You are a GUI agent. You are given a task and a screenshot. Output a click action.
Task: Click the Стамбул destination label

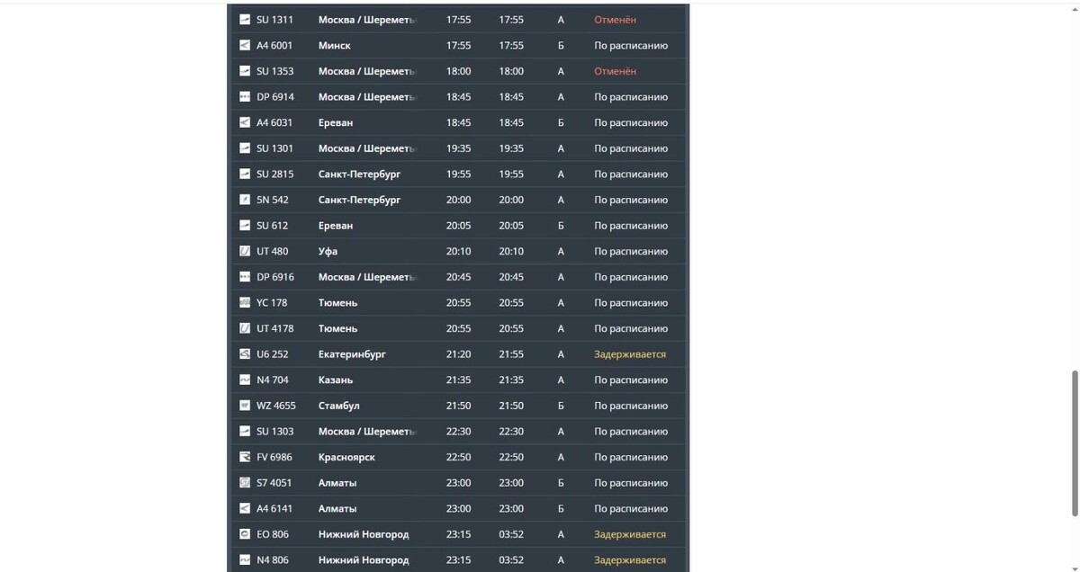(337, 405)
